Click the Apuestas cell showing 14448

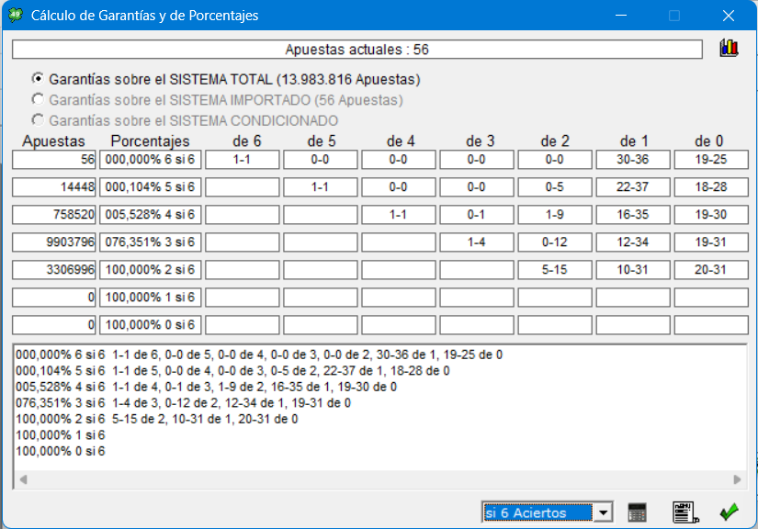click(x=53, y=187)
